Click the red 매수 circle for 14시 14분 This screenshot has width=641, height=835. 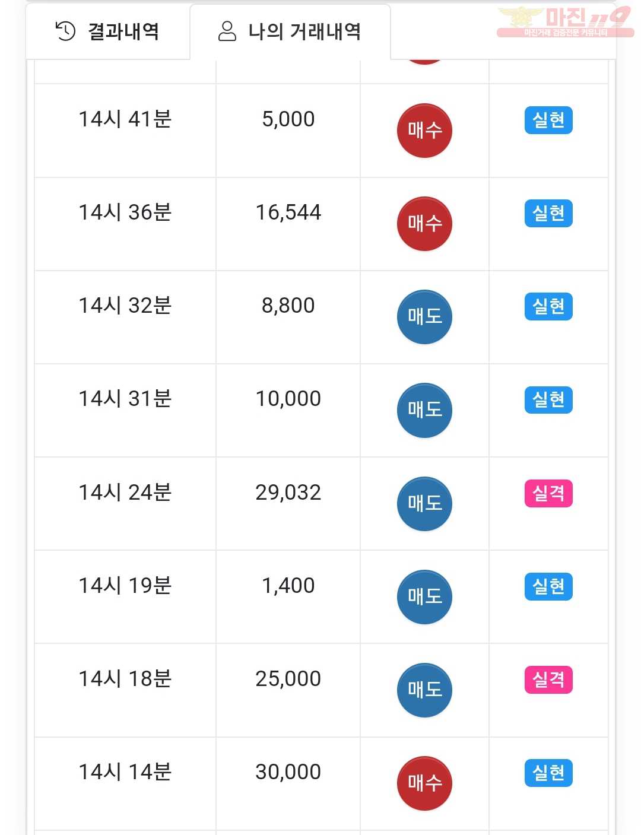tap(424, 783)
